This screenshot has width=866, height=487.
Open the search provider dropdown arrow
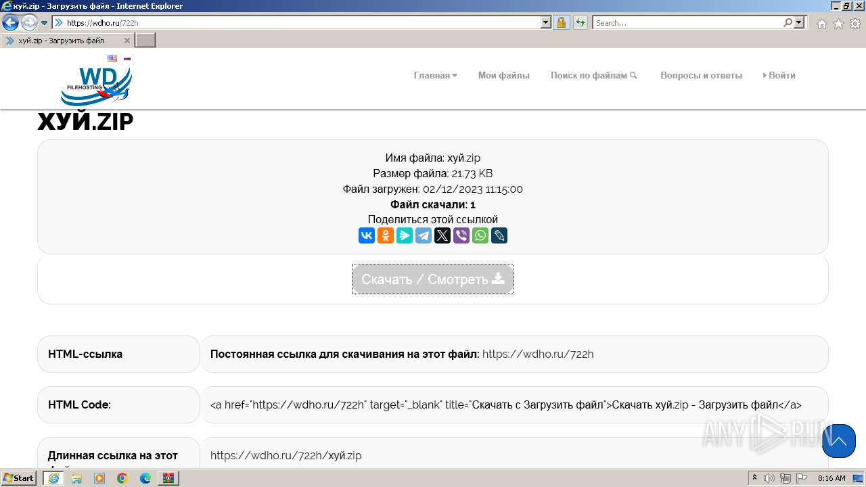[800, 23]
